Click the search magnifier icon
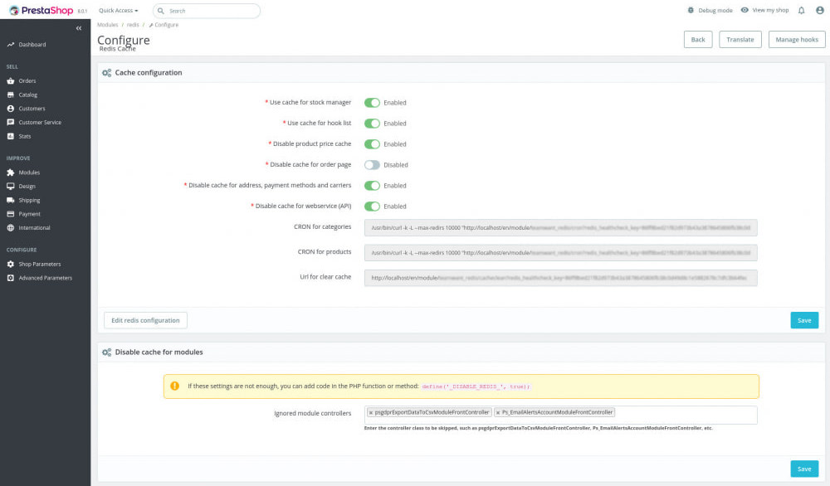830x486 pixels. (x=161, y=11)
